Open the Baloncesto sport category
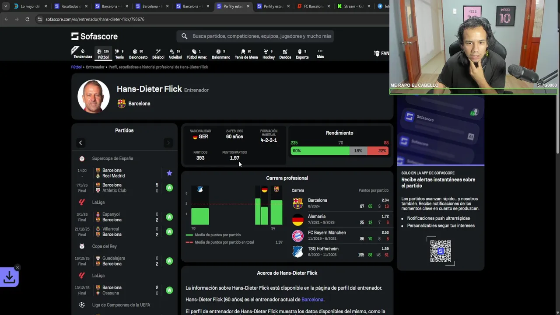 pyautogui.click(x=138, y=53)
